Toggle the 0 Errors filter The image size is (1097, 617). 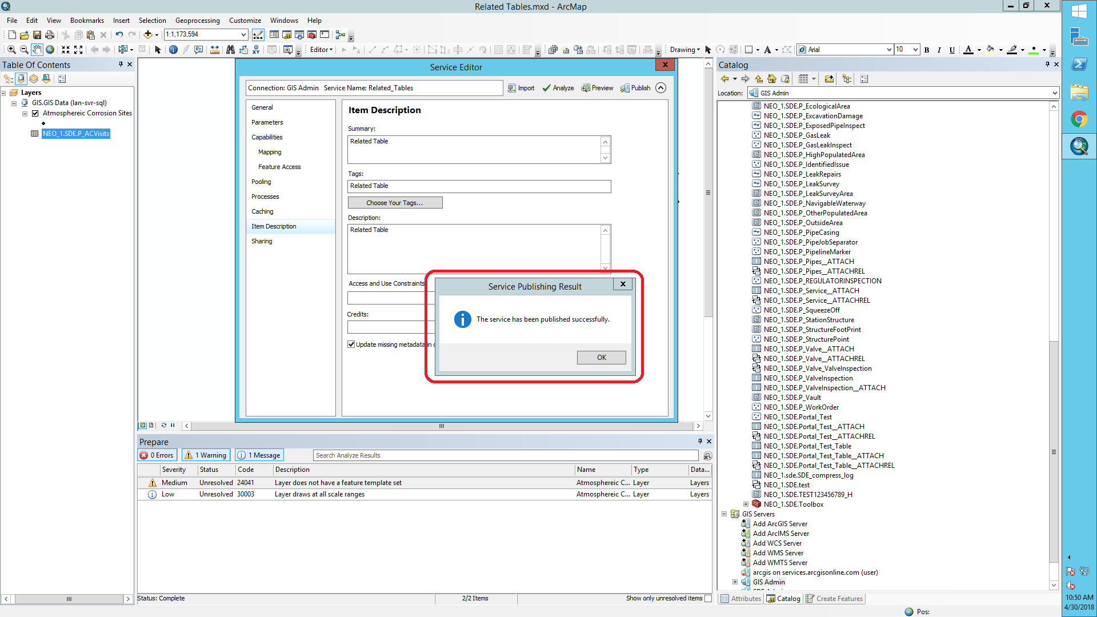157,455
